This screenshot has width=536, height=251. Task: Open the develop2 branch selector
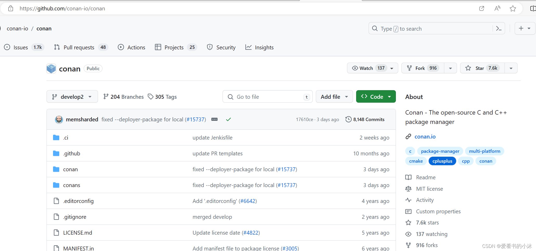(x=72, y=97)
